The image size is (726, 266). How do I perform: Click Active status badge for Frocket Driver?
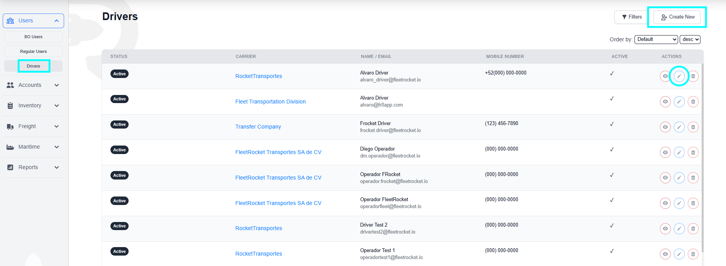pos(119,124)
